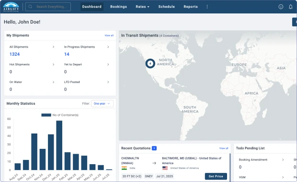Click the ONEY carrier tag

point(148,176)
